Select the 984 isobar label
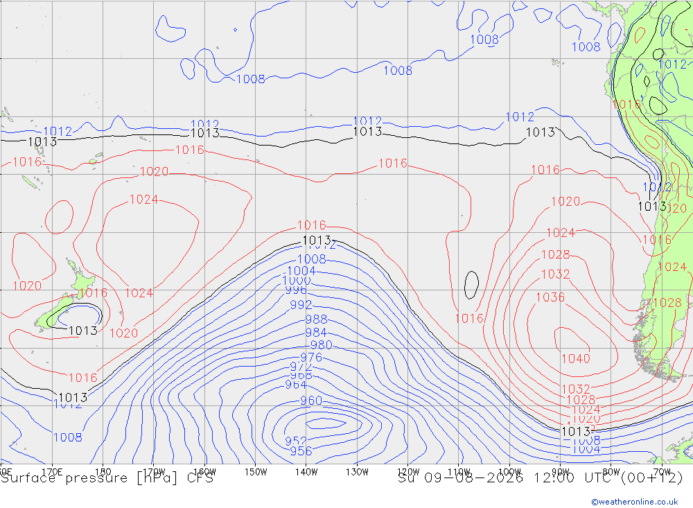 [x=316, y=333]
